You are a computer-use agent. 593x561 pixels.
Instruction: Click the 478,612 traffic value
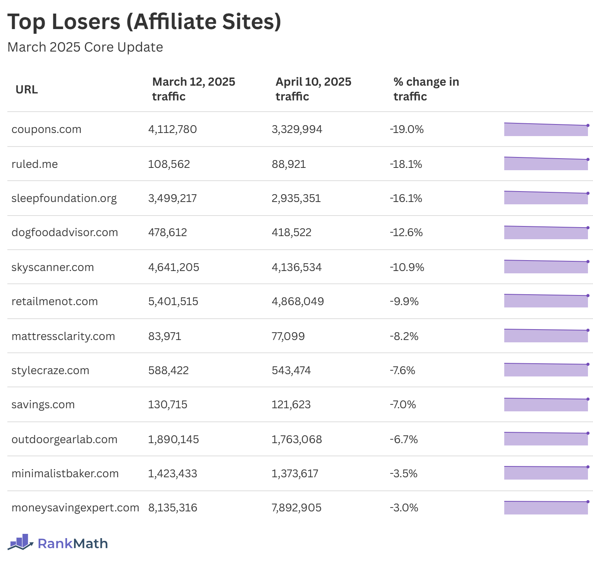167,233
